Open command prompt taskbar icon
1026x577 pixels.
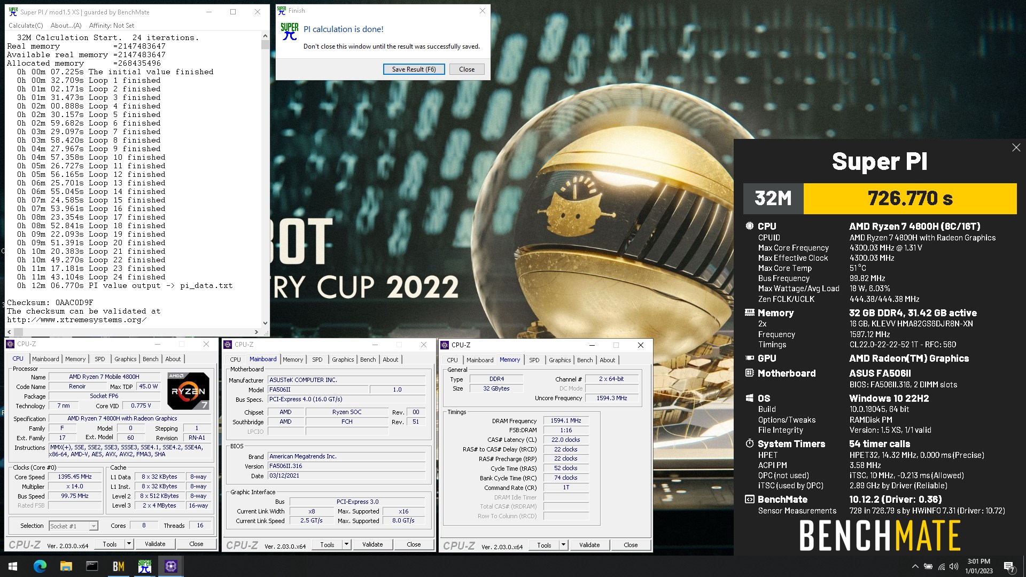92,566
